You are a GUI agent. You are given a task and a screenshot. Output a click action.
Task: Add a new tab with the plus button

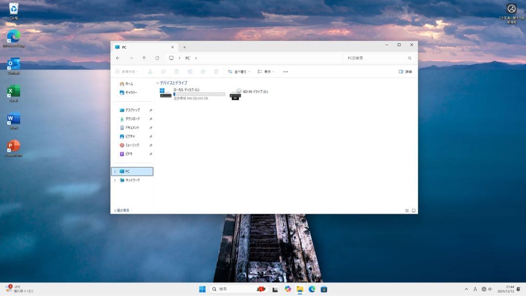click(x=184, y=47)
